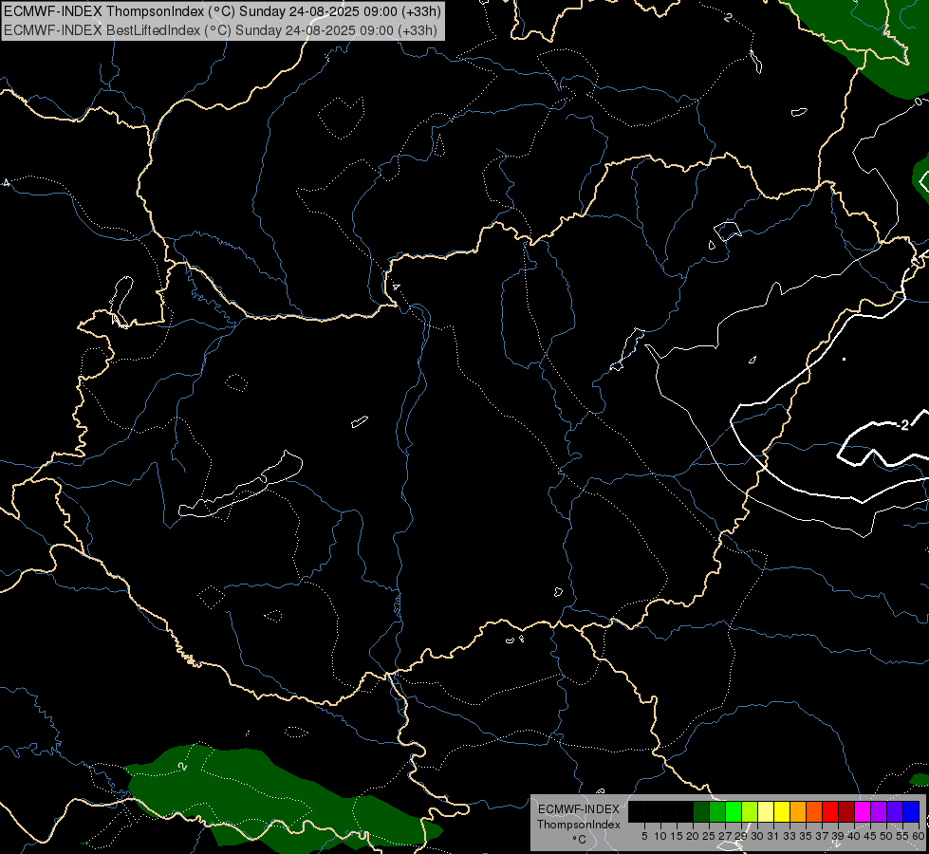Click the legend tick value '55'
Image resolution: width=929 pixels, height=854 pixels.
tap(902, 836)
